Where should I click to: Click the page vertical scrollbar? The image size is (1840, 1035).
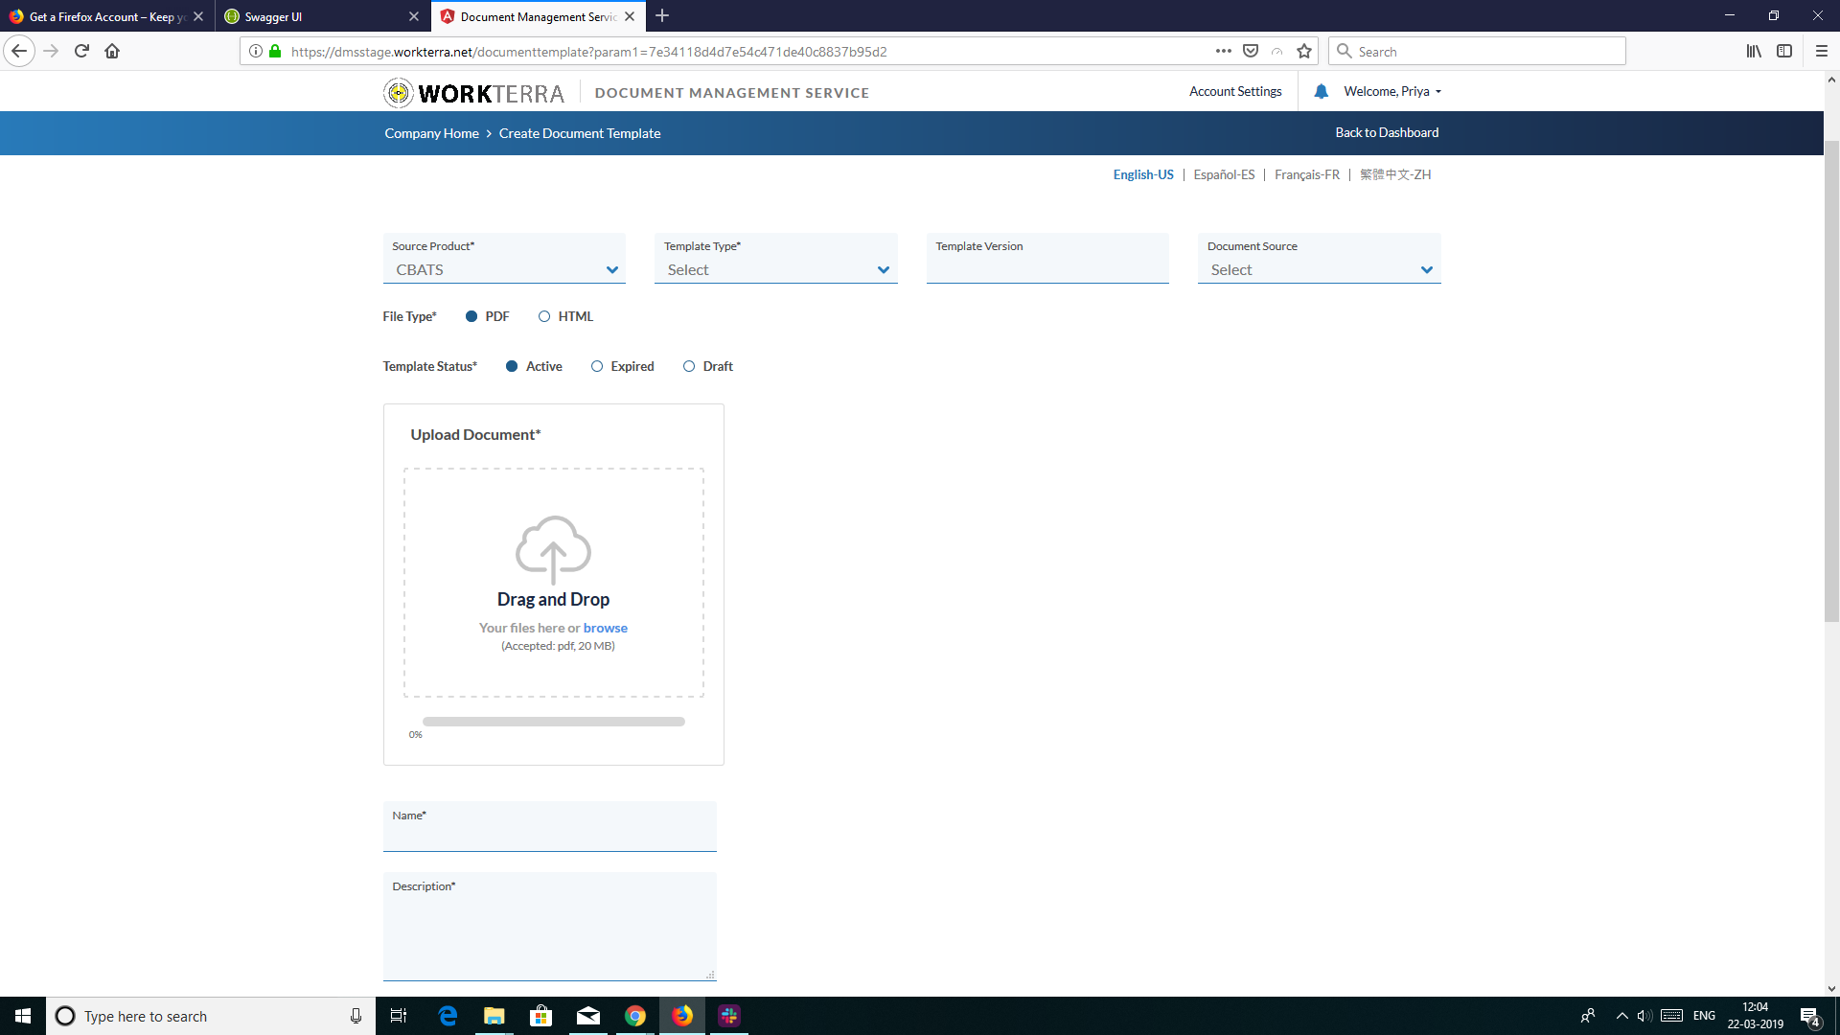(x=1831, y=381)
